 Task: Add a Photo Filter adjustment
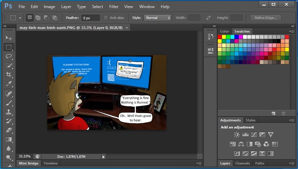pyautogui.click(x=258, y=144)
